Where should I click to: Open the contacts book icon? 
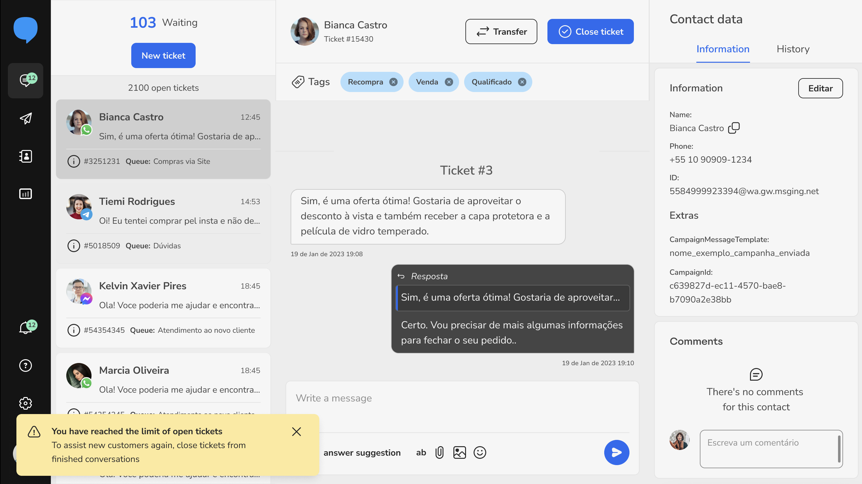click(x=26, y=156)
